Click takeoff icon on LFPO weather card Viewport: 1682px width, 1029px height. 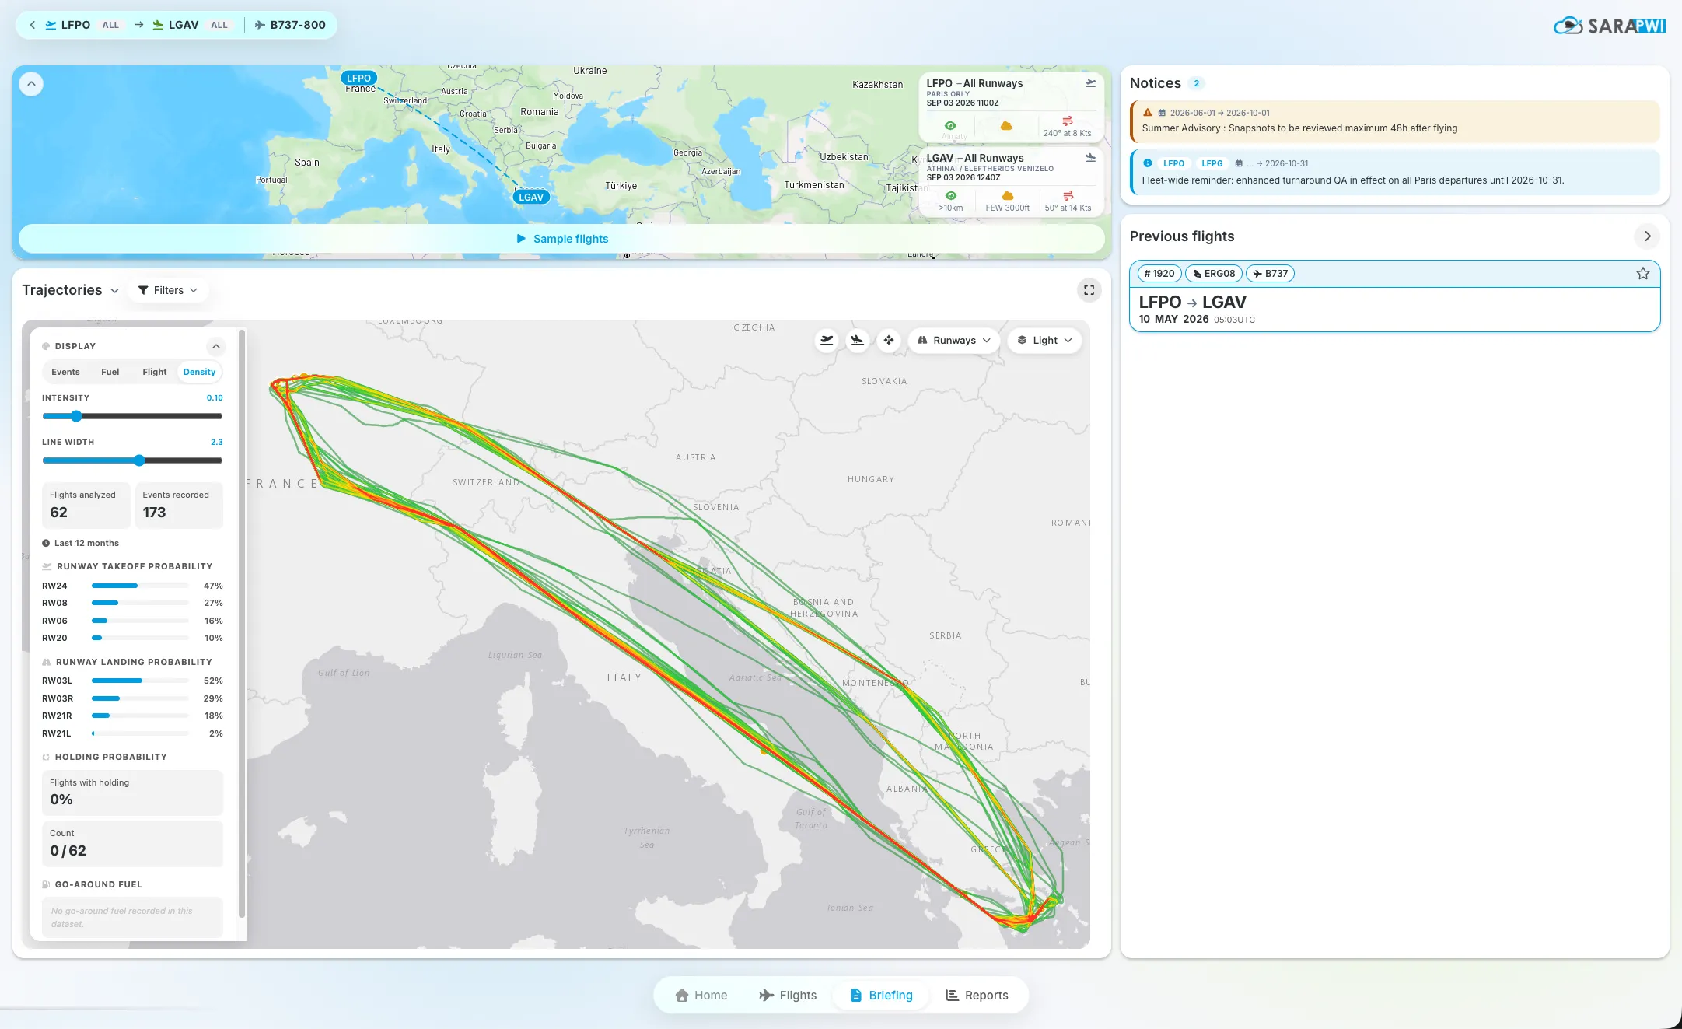[1090, 83]
